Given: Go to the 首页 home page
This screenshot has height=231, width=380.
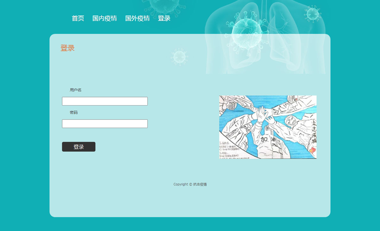Looking at the screenshot, I should pos(78,18).
